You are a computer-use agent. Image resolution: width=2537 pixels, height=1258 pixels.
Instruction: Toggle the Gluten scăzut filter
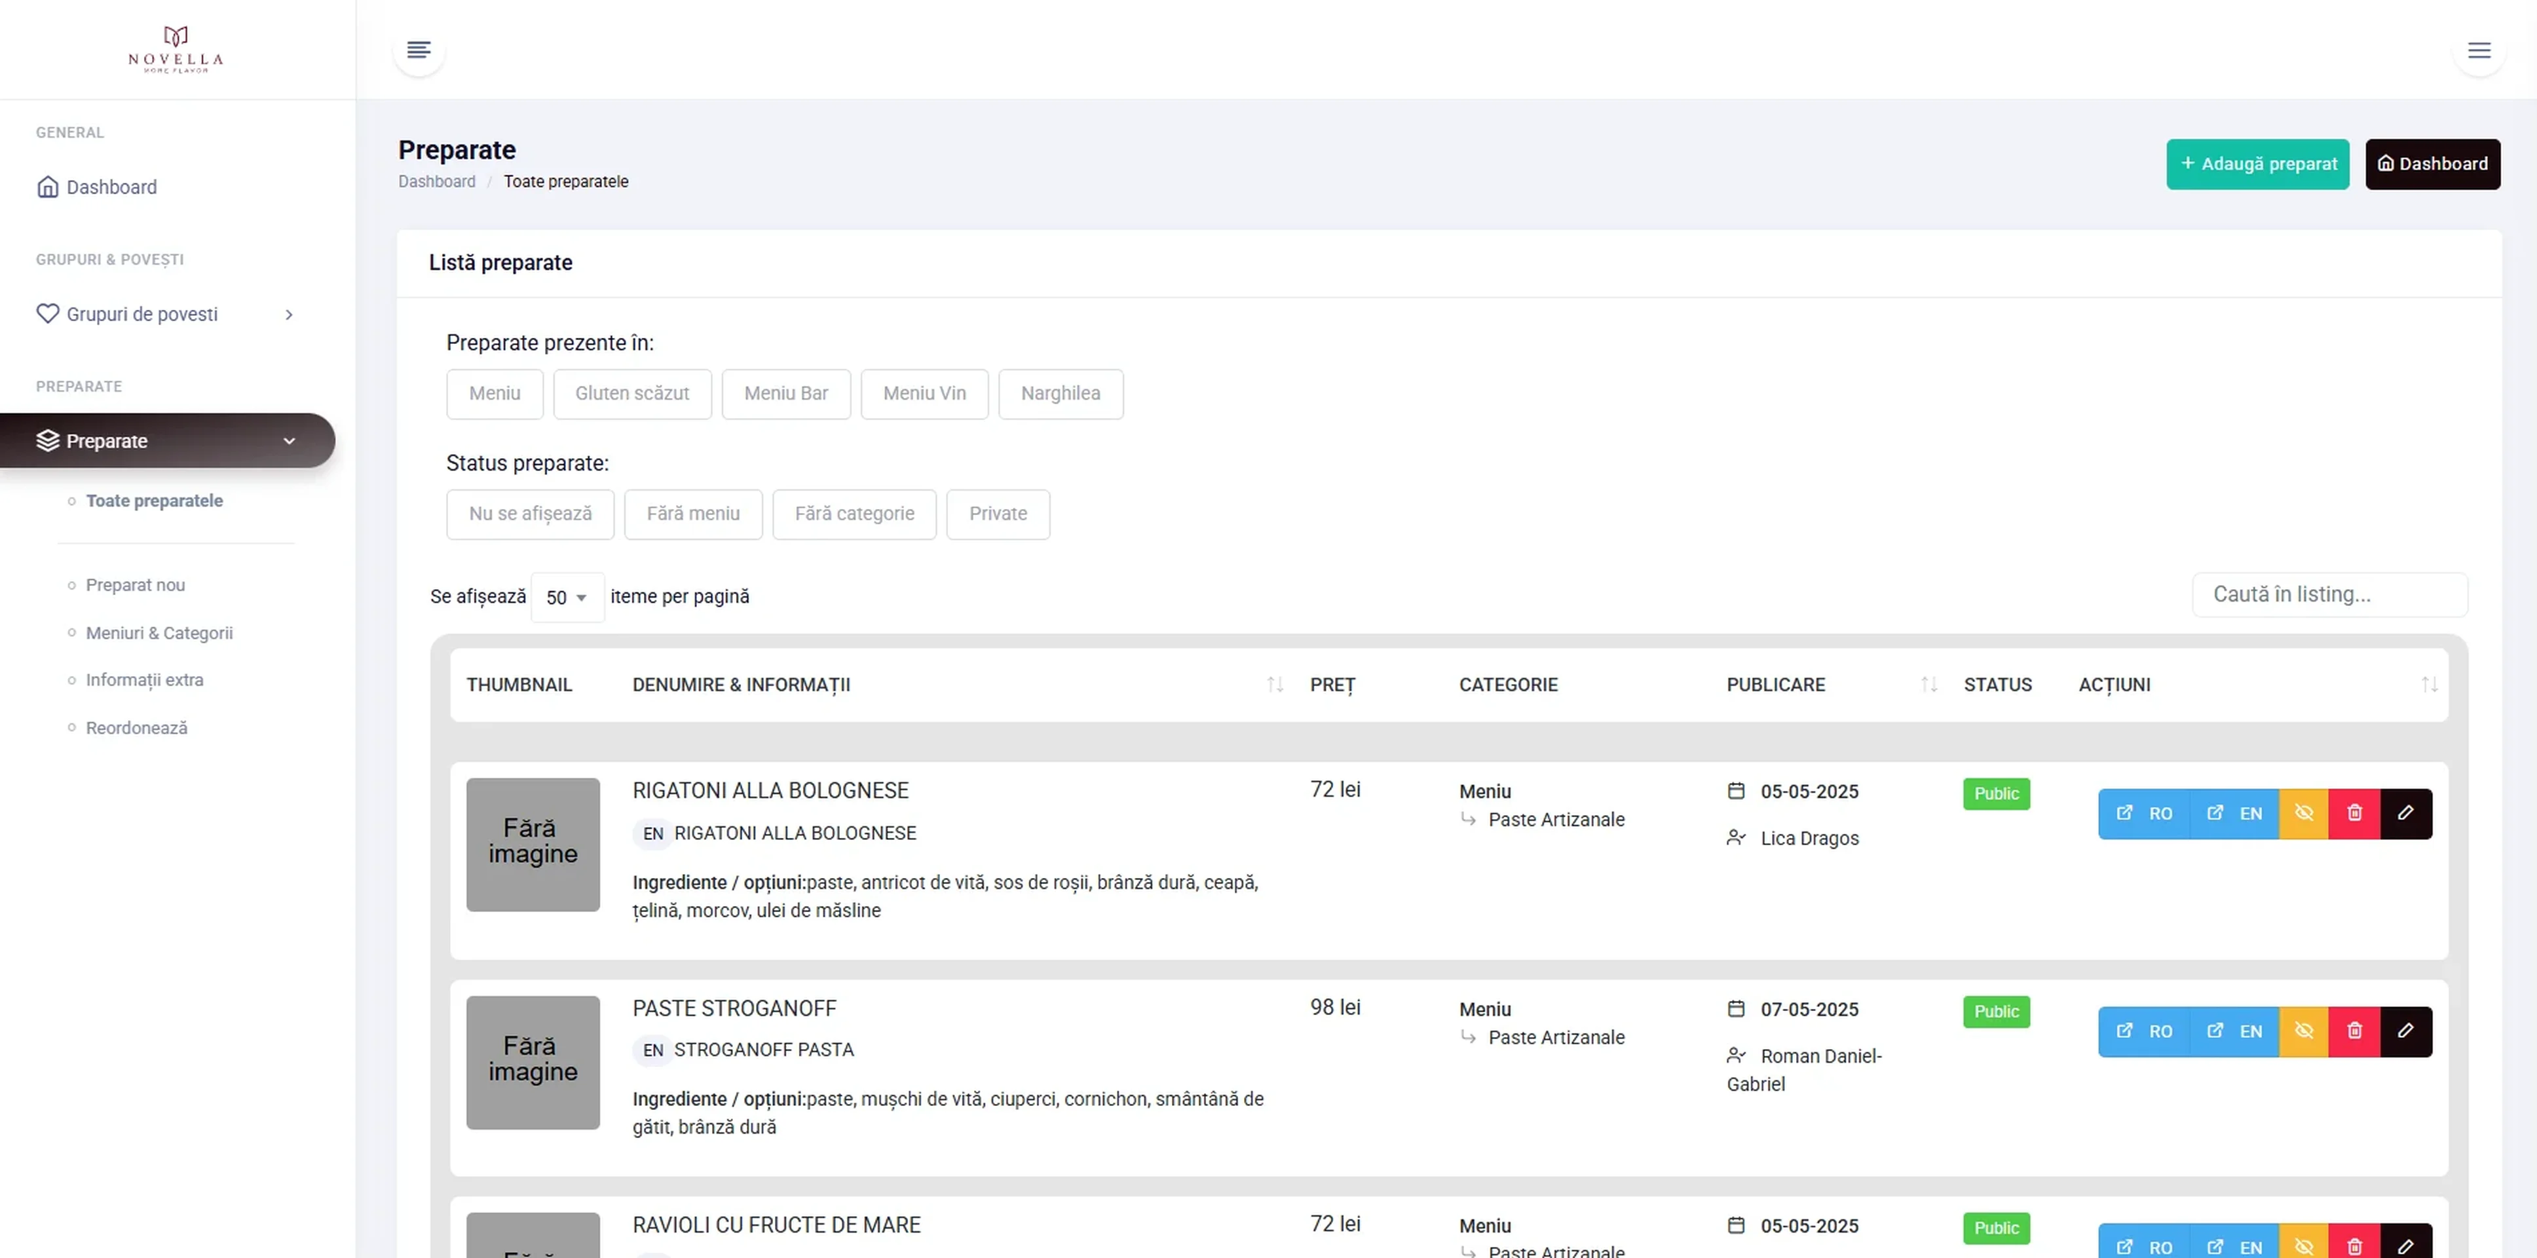(632, 394)
